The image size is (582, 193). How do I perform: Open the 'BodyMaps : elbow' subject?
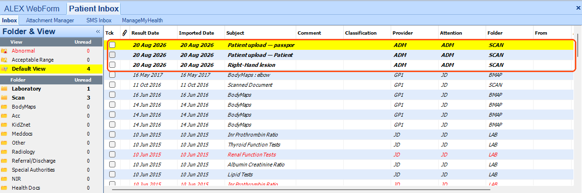click(248, 75)
